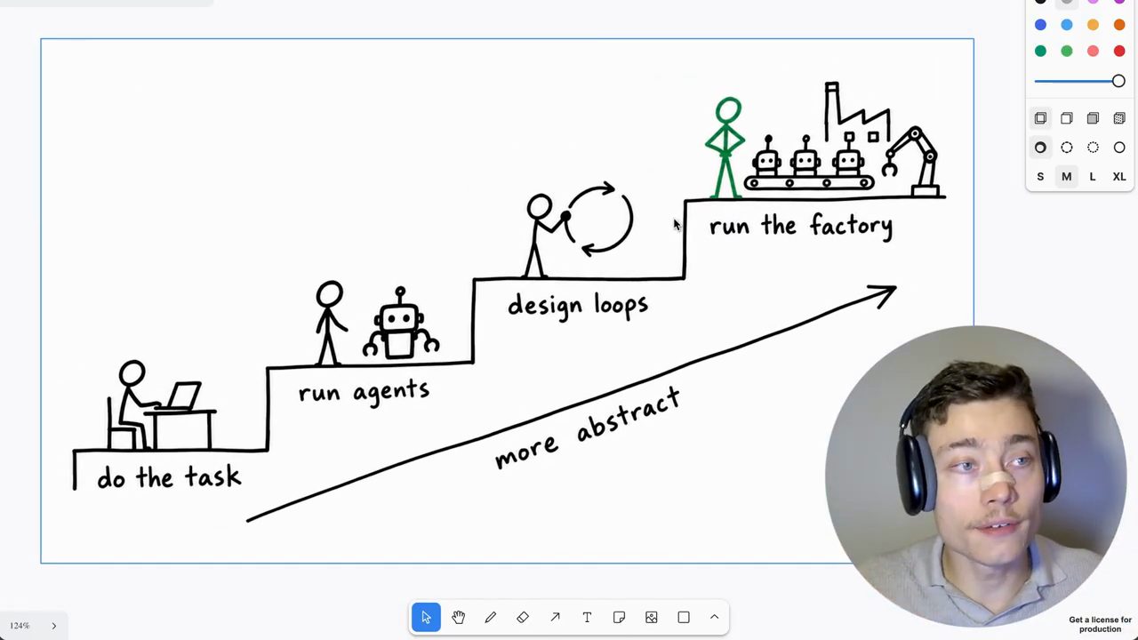Open the 124% zoom level menu
This screenshot has height=640, width=1138.
point(20,626)
